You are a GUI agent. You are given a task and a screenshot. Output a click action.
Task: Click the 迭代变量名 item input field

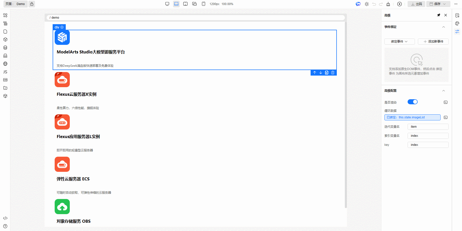coord(428,127)
